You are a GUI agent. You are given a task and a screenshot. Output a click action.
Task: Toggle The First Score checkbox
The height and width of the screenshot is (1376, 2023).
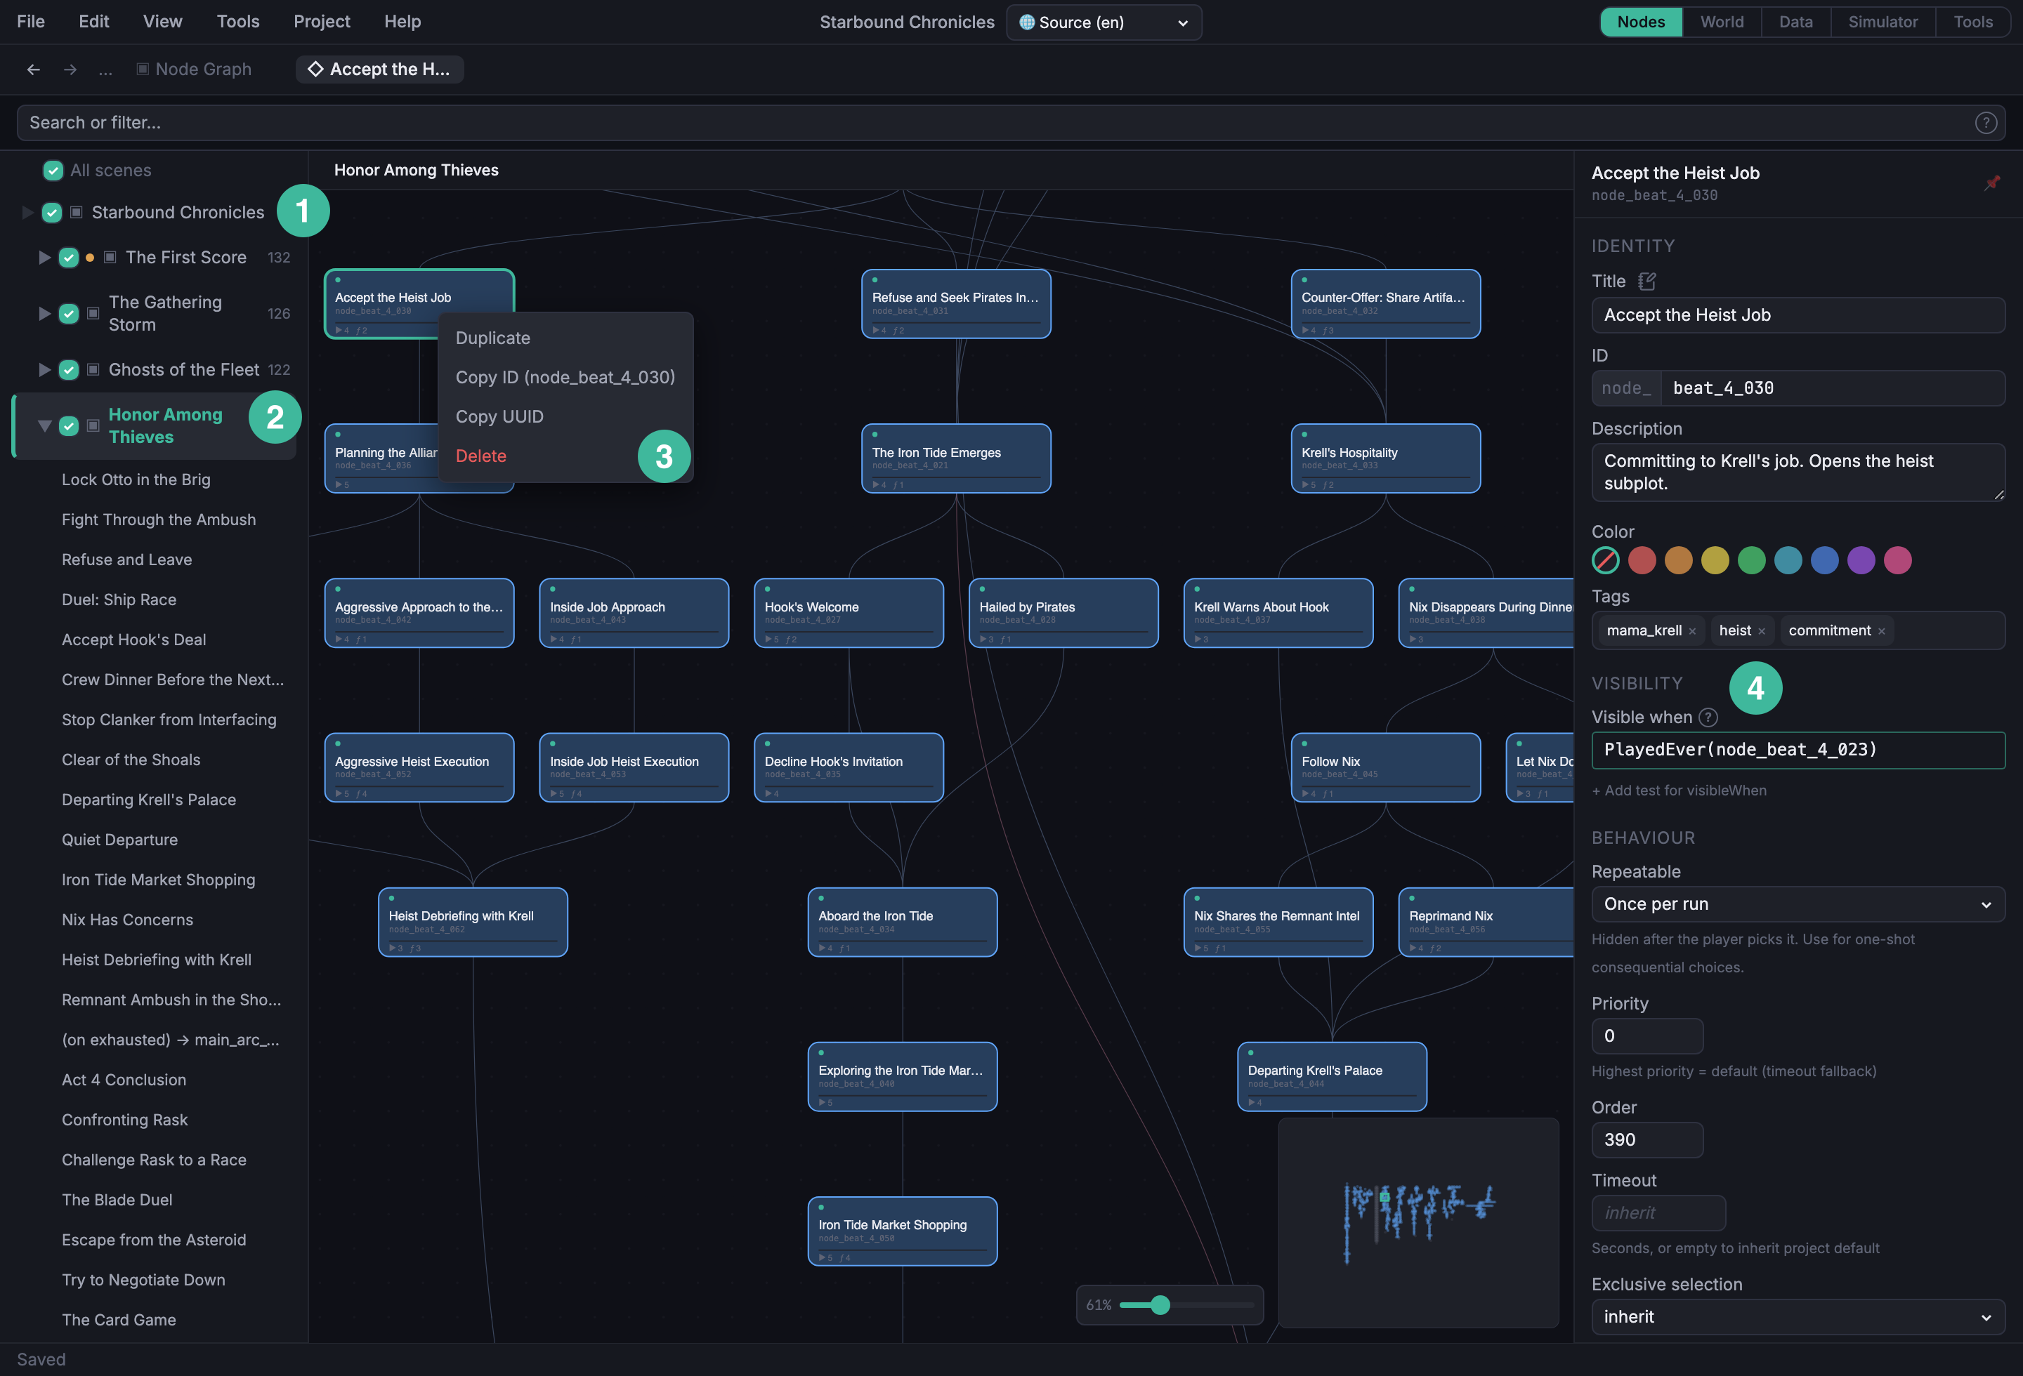click(x=69, y=258)
